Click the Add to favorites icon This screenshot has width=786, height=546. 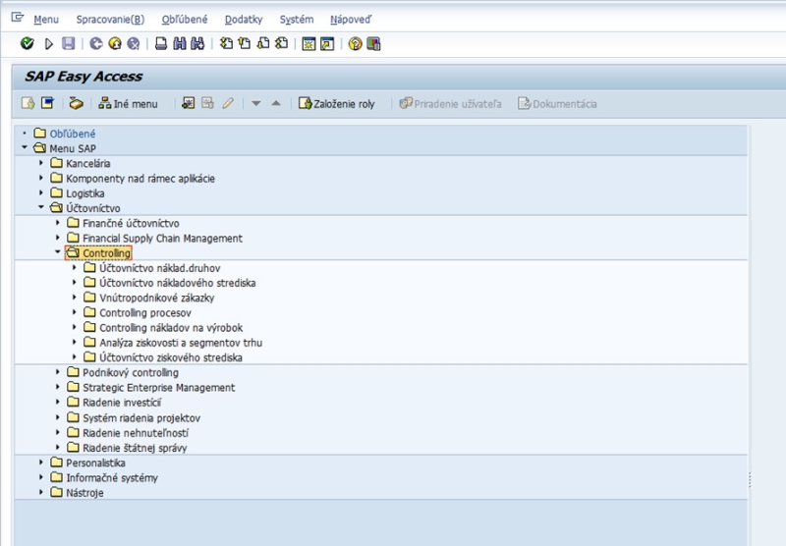click(x=188, y=104)
